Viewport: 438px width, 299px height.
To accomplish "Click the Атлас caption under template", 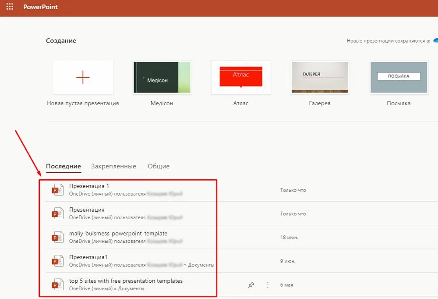I will [241, 103].
